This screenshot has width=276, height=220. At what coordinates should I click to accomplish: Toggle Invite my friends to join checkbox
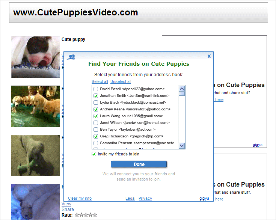click(94, 154)
